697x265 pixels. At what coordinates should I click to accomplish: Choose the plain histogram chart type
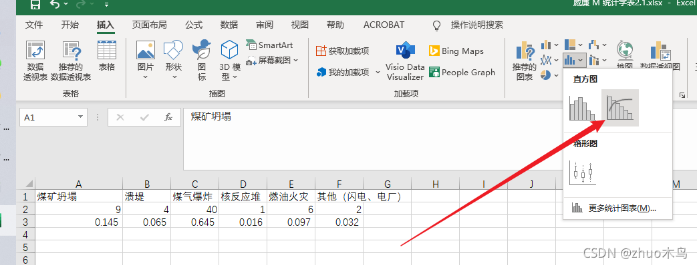tap(582, 108)
